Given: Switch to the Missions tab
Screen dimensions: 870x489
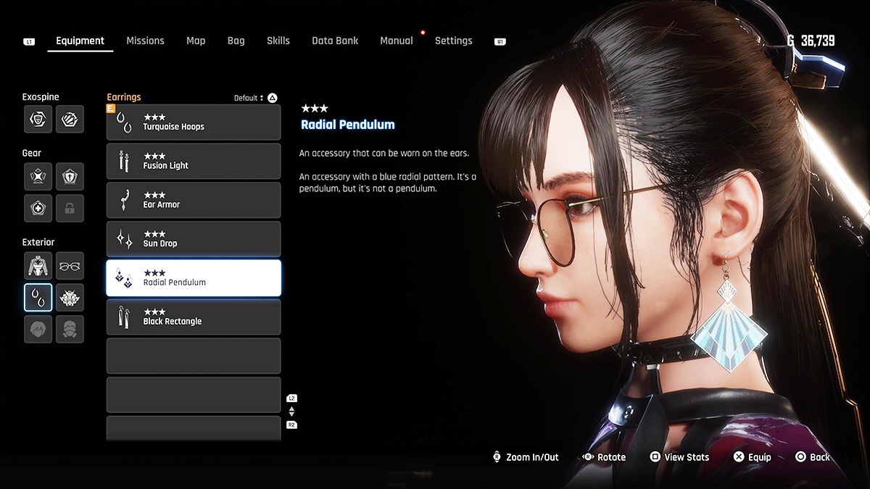Looking at the screenshot, I should [x=145, y=41].
